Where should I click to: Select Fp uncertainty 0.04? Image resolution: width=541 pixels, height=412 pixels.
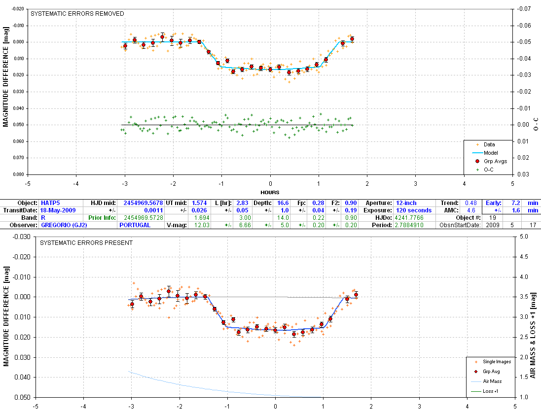[x=318, y=210]
